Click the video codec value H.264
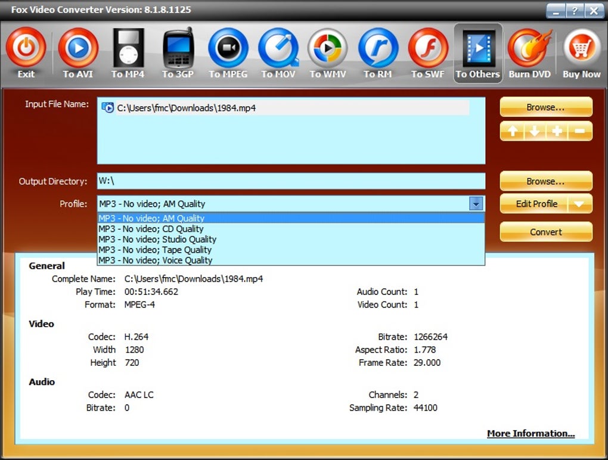 pos(136,337)
